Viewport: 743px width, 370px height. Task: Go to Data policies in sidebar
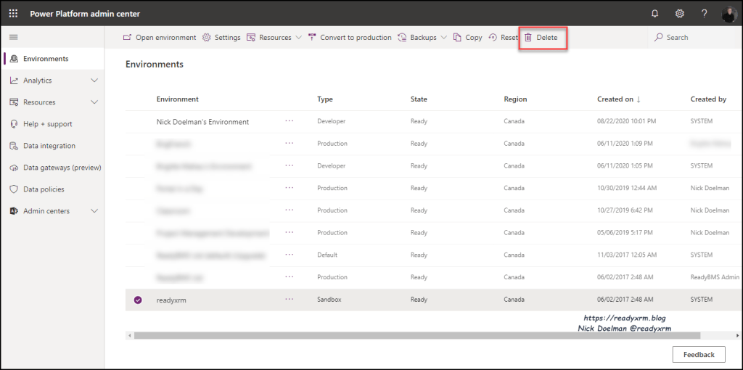tap(44, 189)
